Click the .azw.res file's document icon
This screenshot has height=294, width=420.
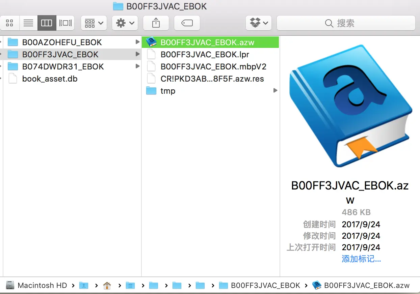coord(152,79)
